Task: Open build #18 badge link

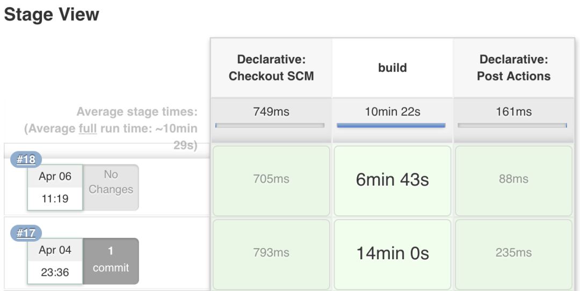Action: point(26,160)
